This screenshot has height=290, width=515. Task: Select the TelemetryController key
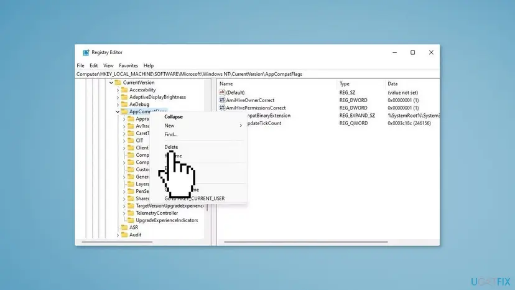pos(157,213)
